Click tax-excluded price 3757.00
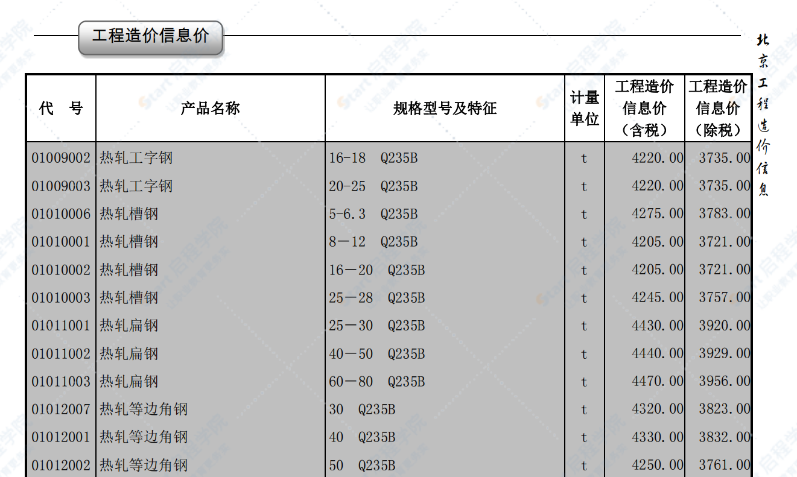797x477 pixels. tap(725, 298)
